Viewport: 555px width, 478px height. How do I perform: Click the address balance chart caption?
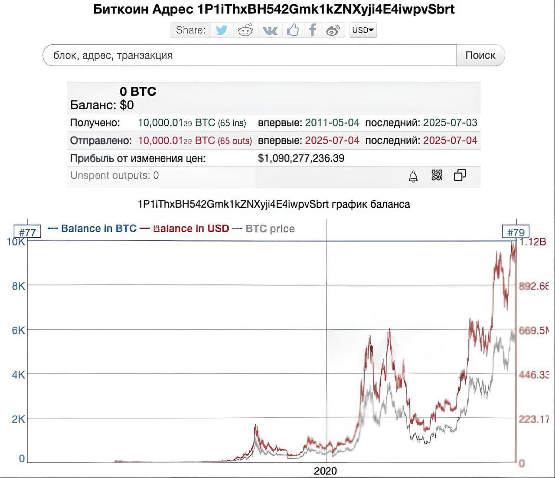coord(274,204)
